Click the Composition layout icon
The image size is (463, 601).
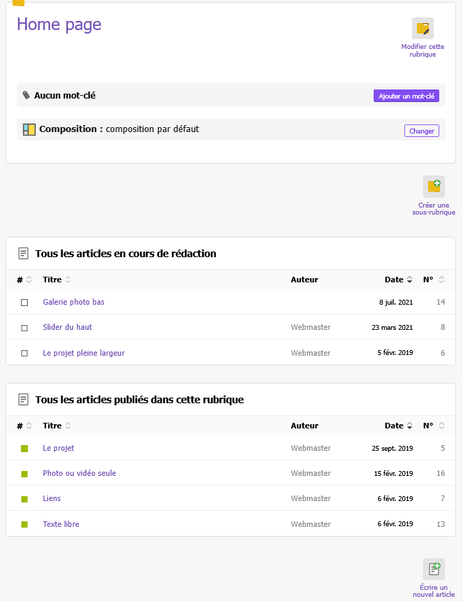coord(29,129)
